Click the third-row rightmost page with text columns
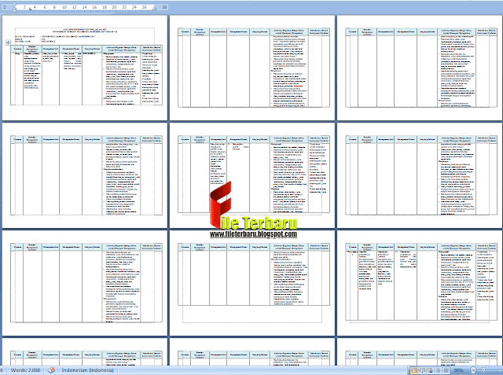The height and width of the screenshot is (375, 503). [420, 283]
